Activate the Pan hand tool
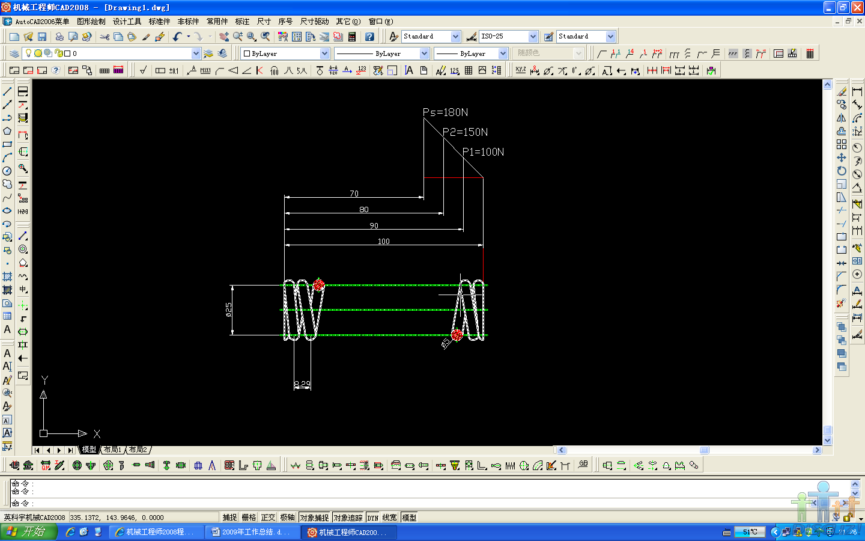Viewport: 865px width, 541px height. pyautogui.click(x=224, y=37)
